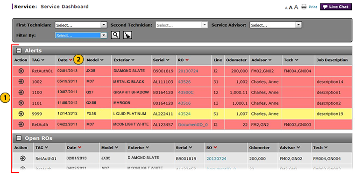Image resolution: width=355 pixels, height=173 pixels.
Task: Open the First Technician dropdown
Action: [x=81, y=25]
